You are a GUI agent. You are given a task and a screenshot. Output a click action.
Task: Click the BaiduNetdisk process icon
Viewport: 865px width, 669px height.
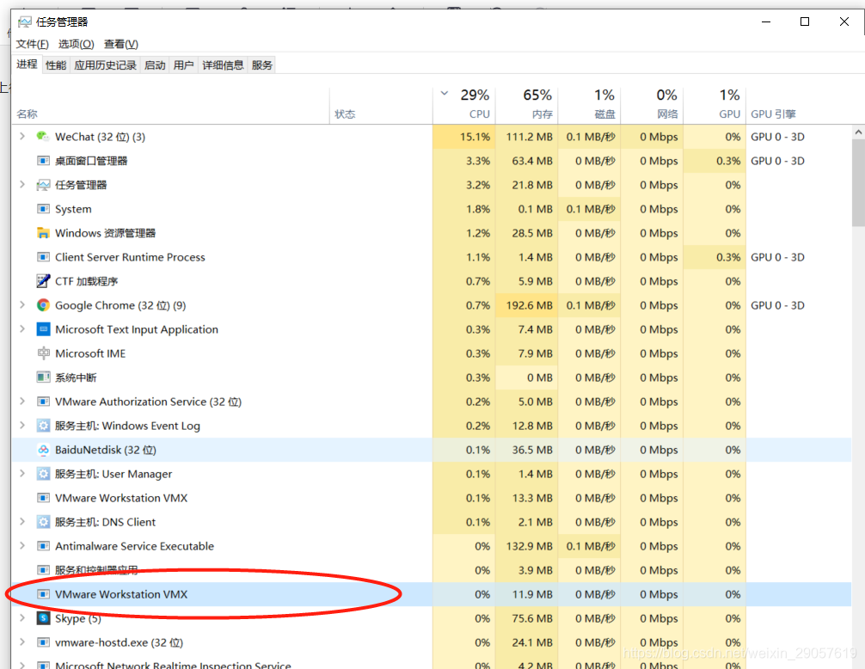point(43,450)
